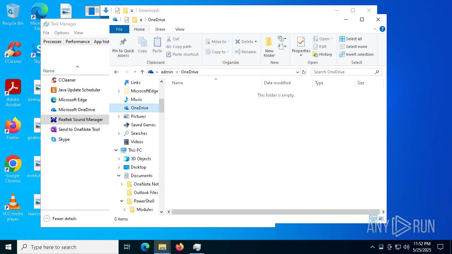
Task: Select the Home ribbon tab
Action: (x=139, y=29)
